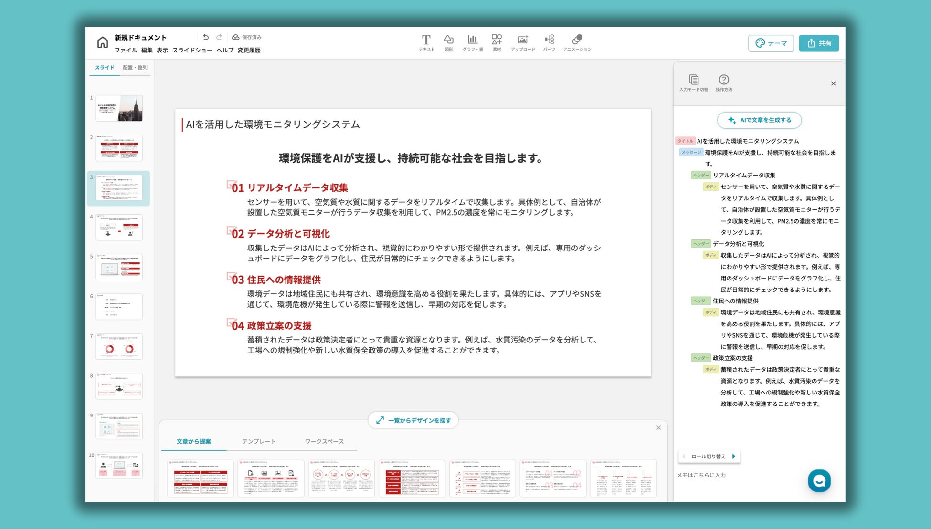
Task: Open the ファイル menu
Action: [x=126, y=50]
